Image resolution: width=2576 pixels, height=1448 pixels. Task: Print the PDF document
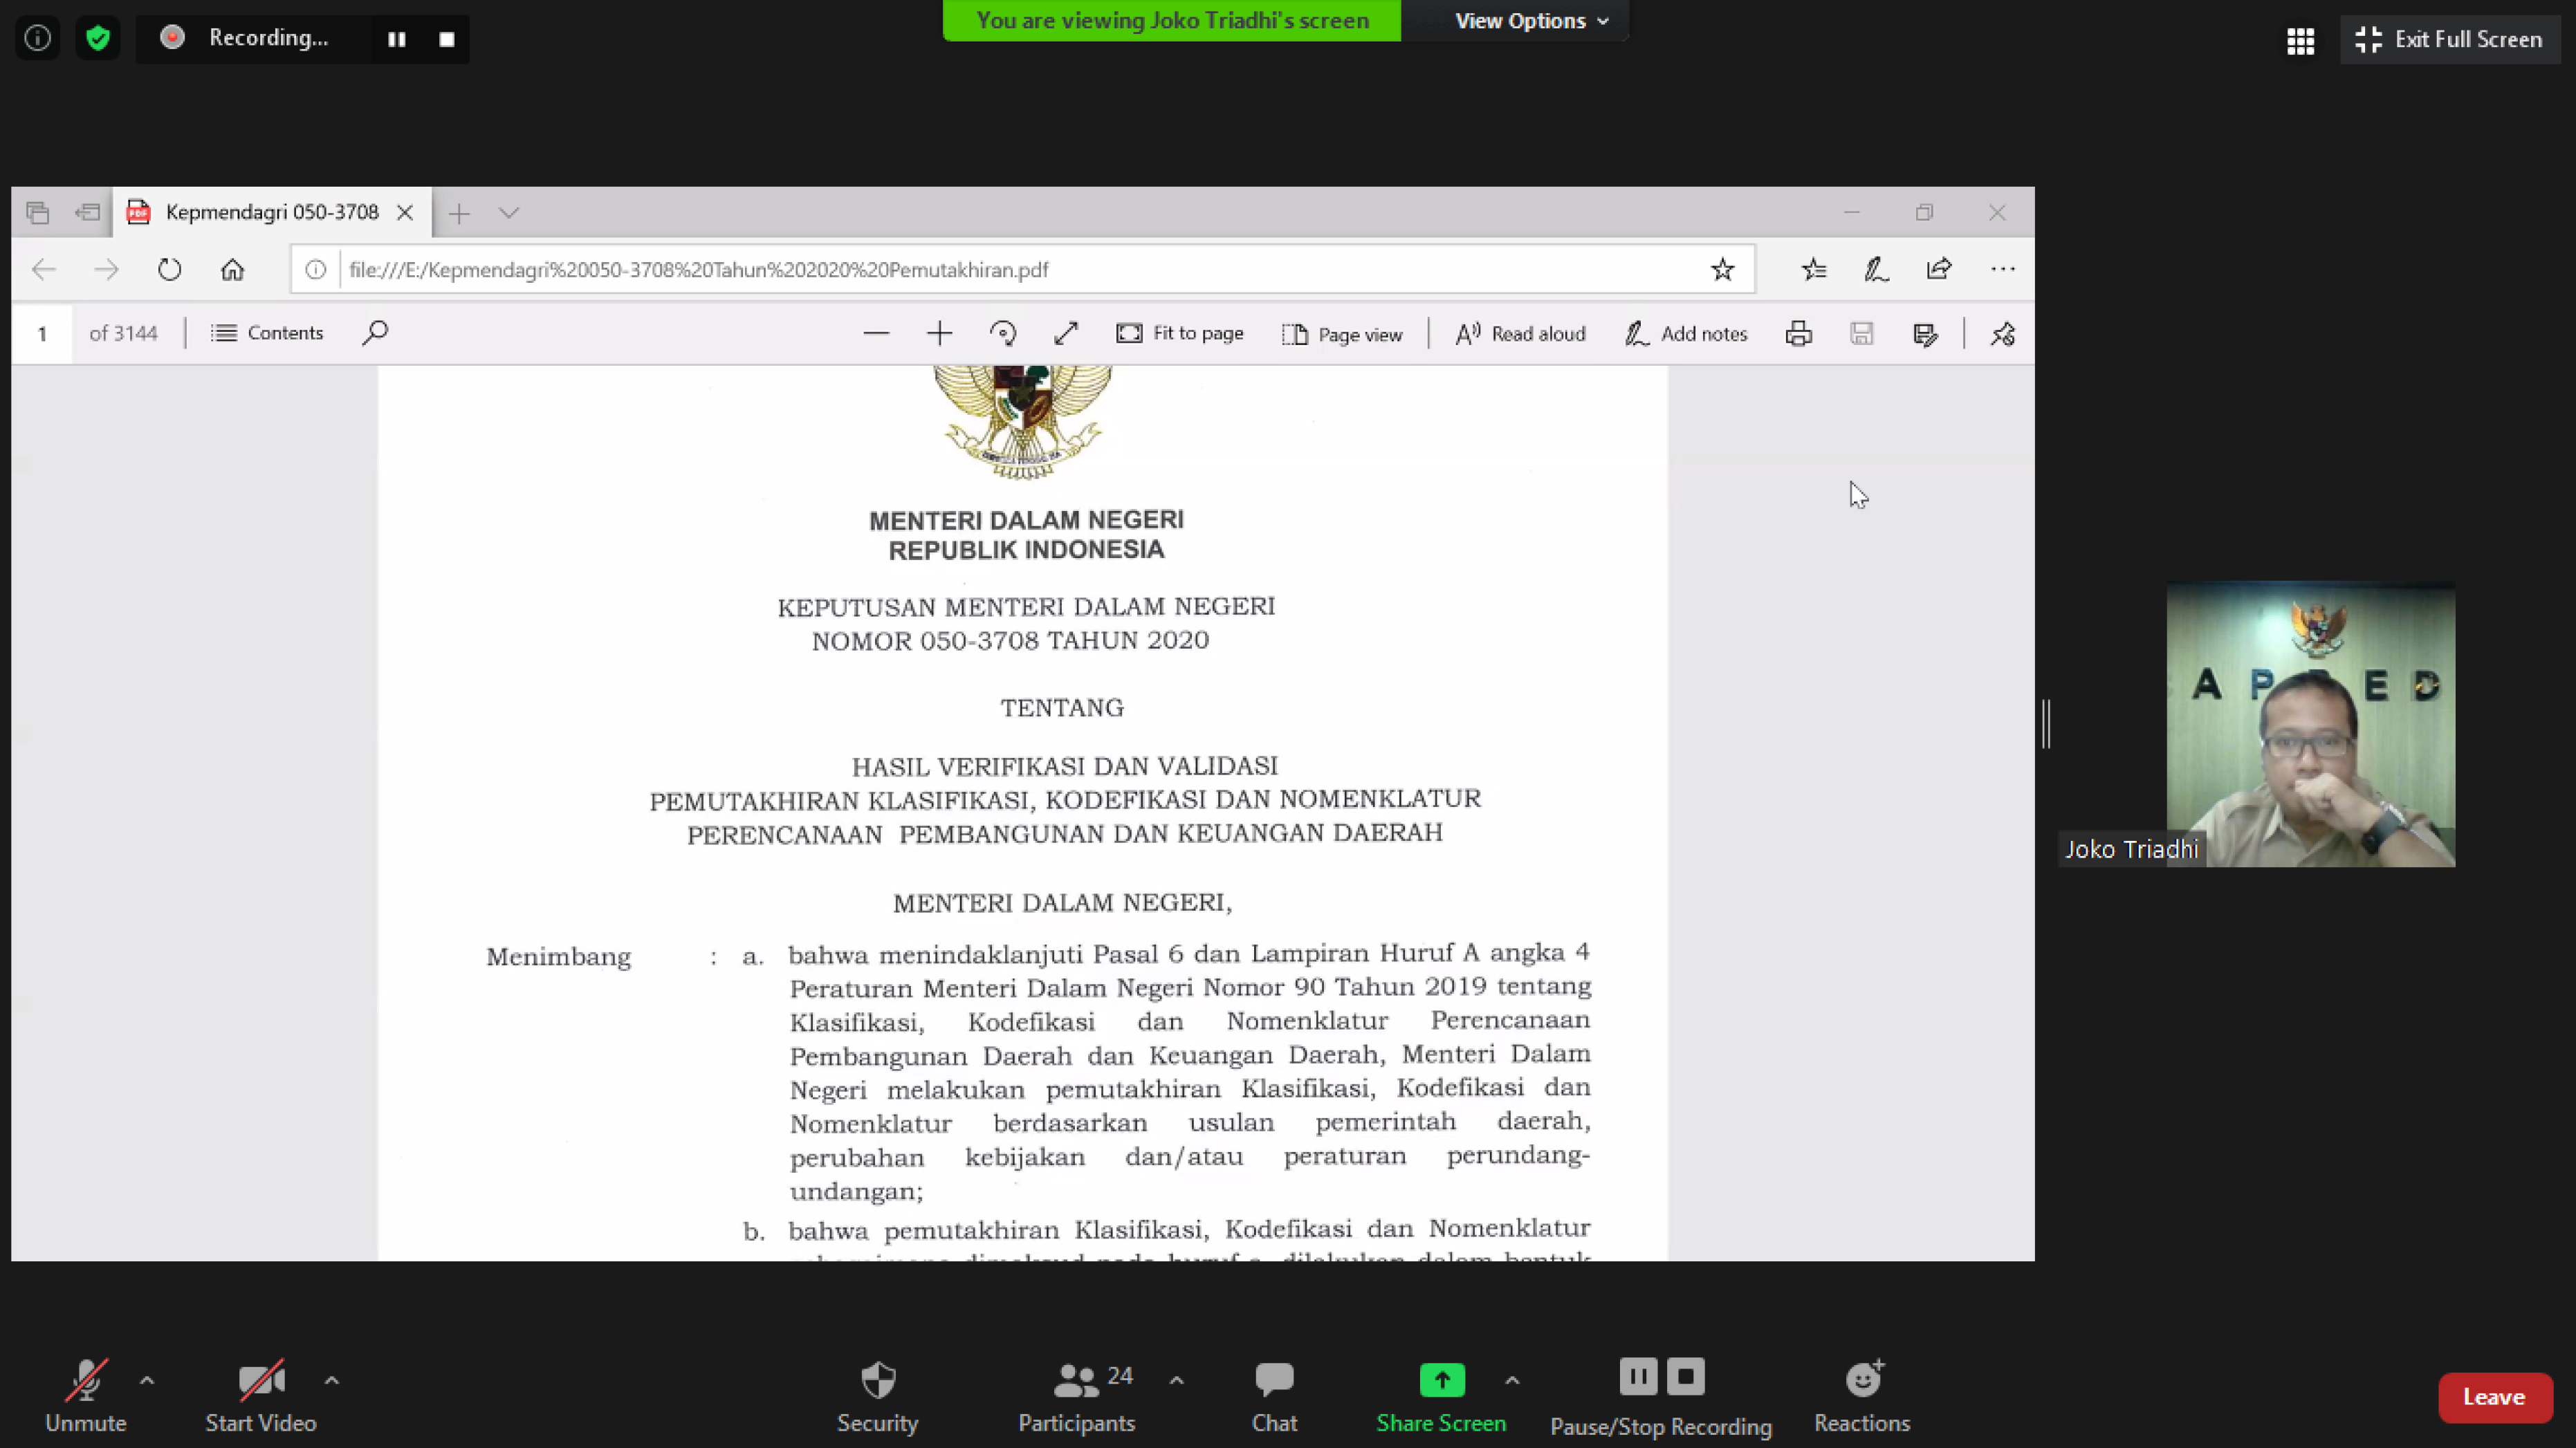coord(1798,334)
